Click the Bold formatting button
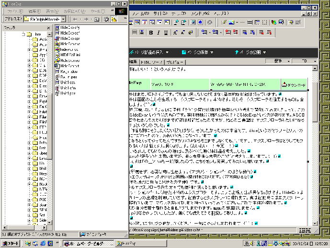 click(150, 33)
